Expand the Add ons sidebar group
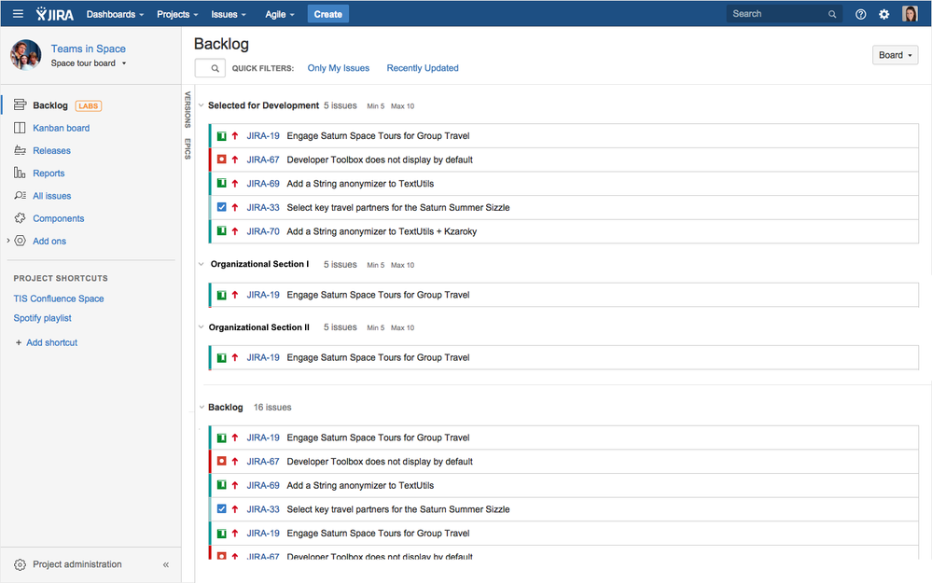This screenshot has height=583, width=932. pyautogui.click(x=7, y=241)
